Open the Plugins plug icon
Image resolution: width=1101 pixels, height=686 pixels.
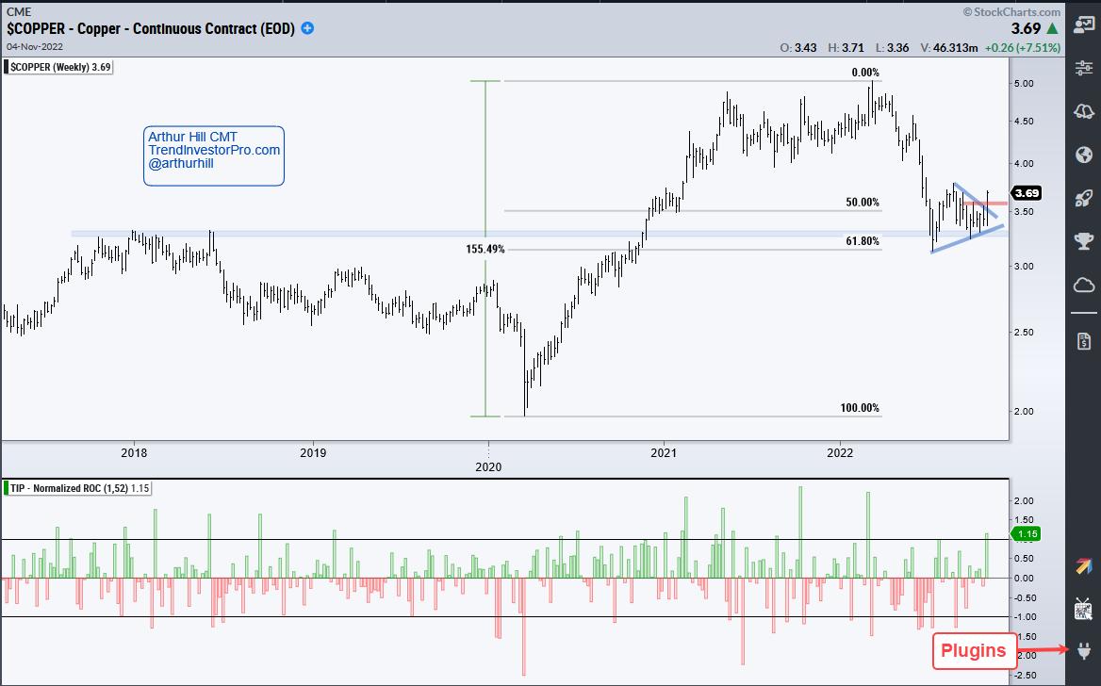[1083, 650]
